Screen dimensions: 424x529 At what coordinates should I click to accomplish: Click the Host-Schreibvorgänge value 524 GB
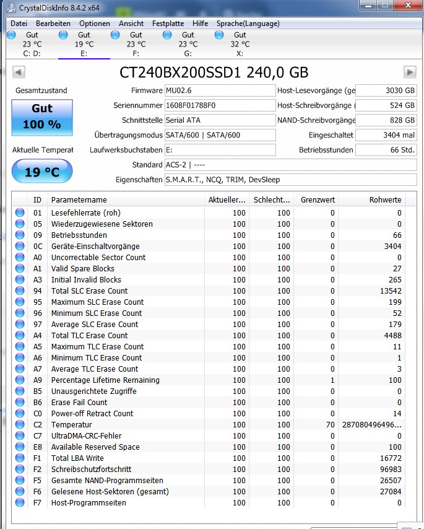tap(386, 105)
